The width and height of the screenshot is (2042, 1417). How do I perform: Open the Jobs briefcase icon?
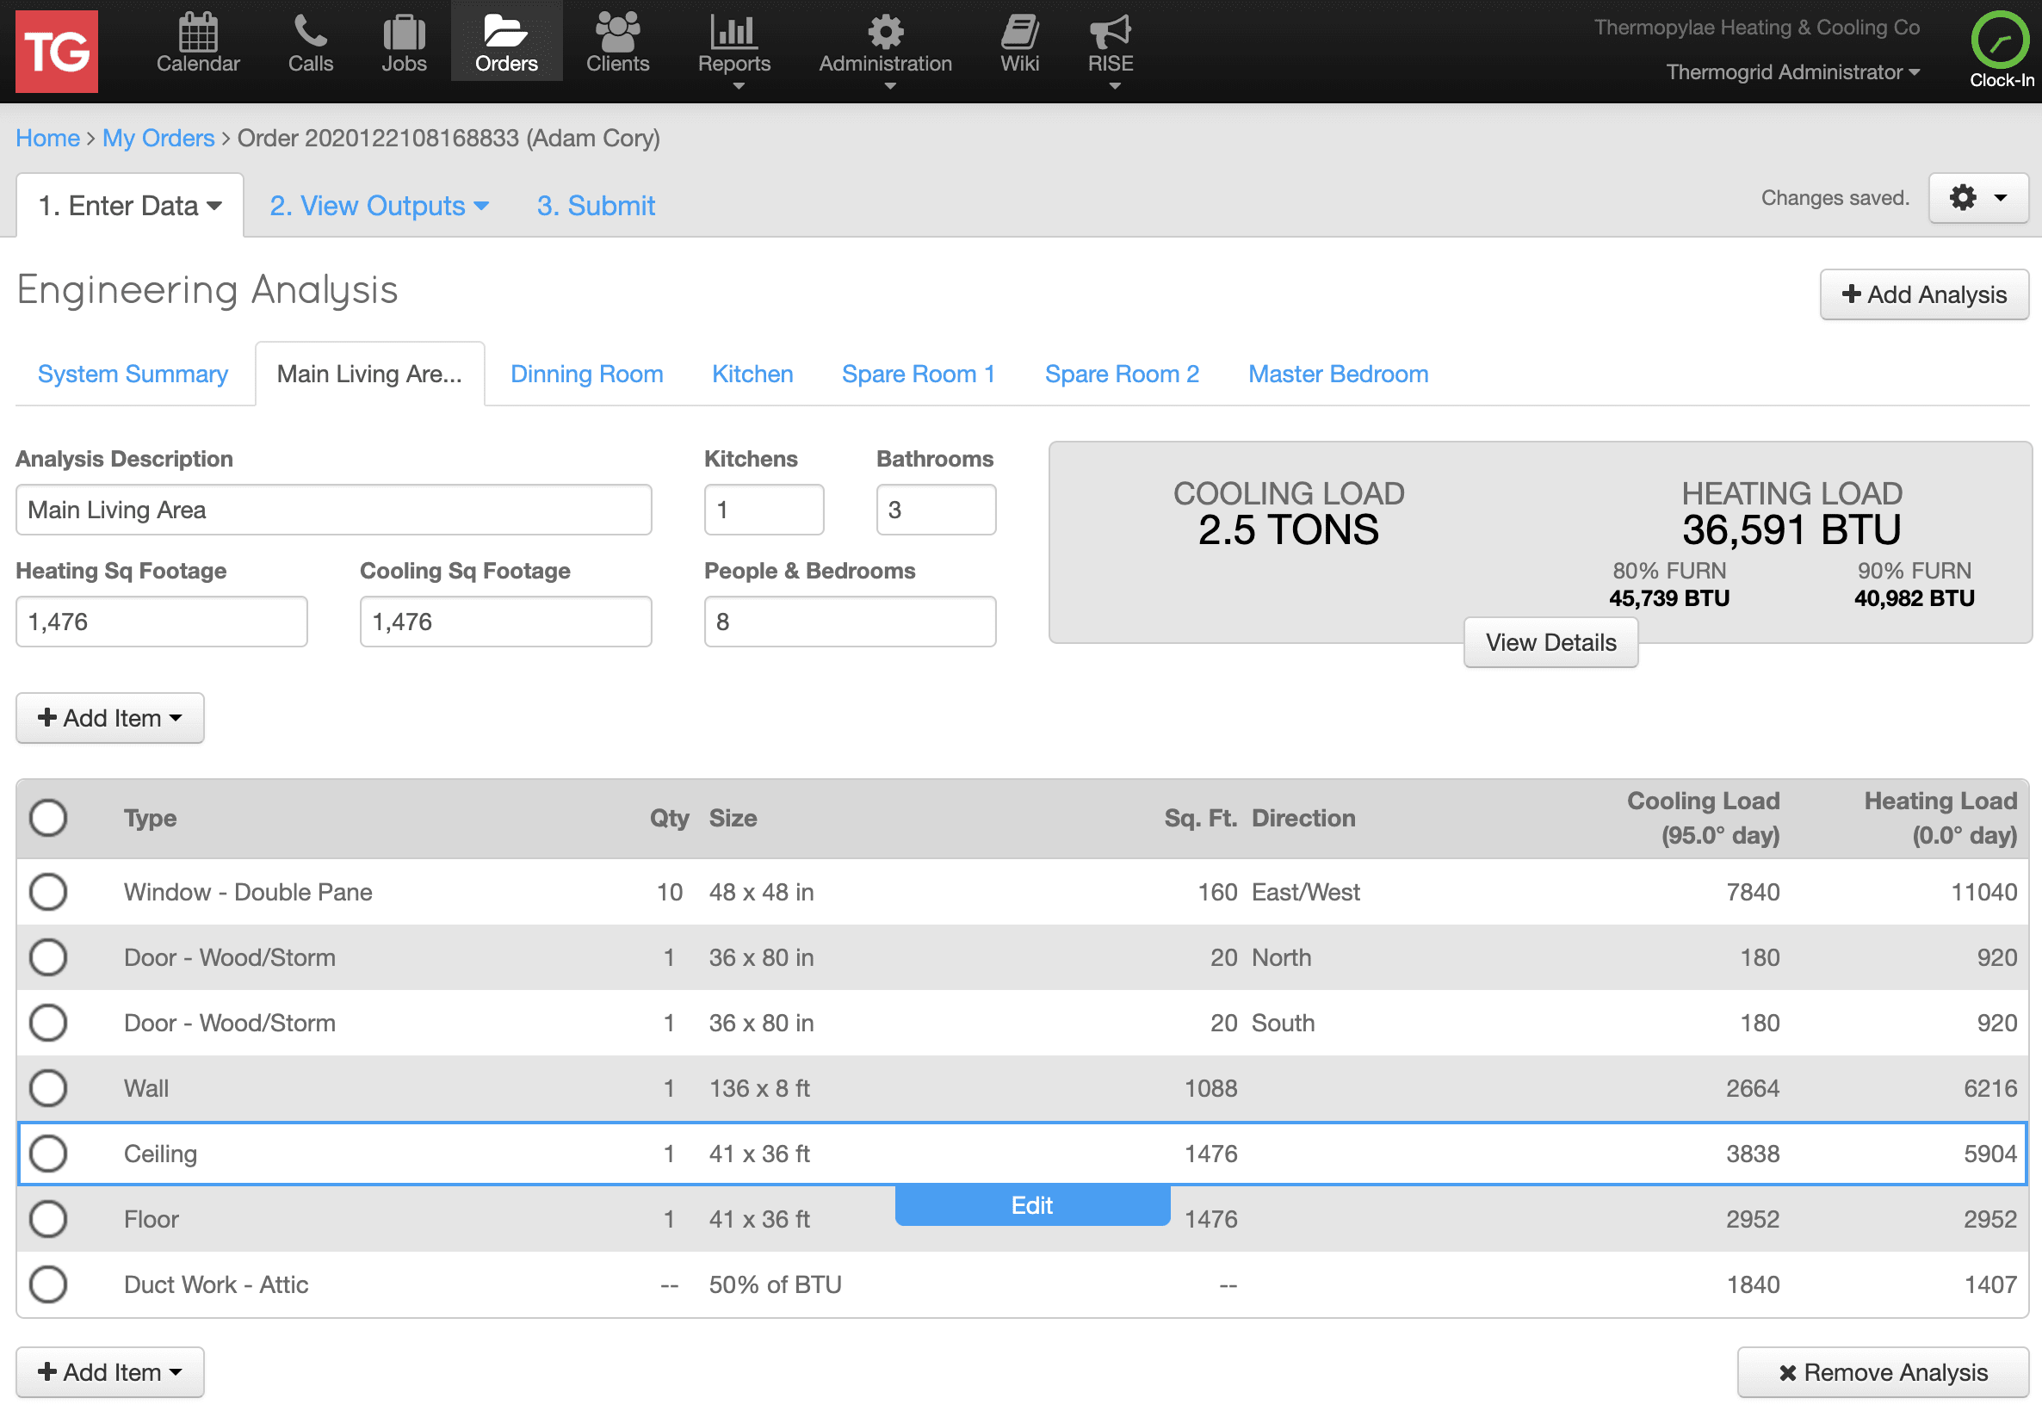(404, 34)
